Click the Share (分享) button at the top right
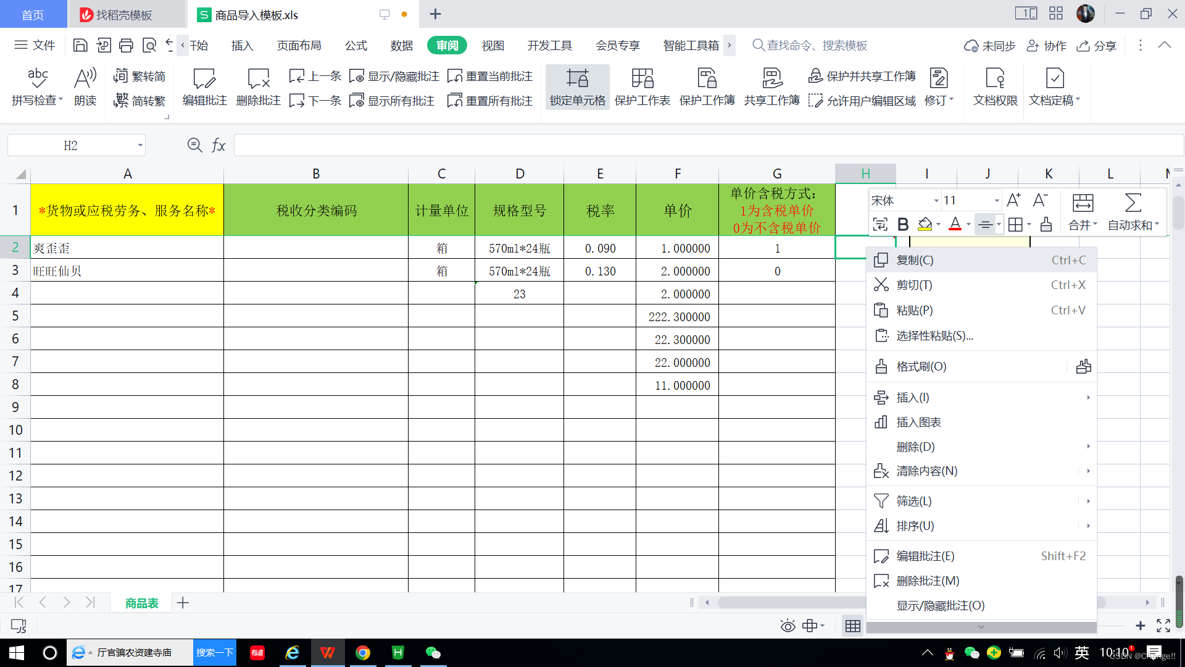This screenshot has width=1185, height=667. click(1097, 46)
